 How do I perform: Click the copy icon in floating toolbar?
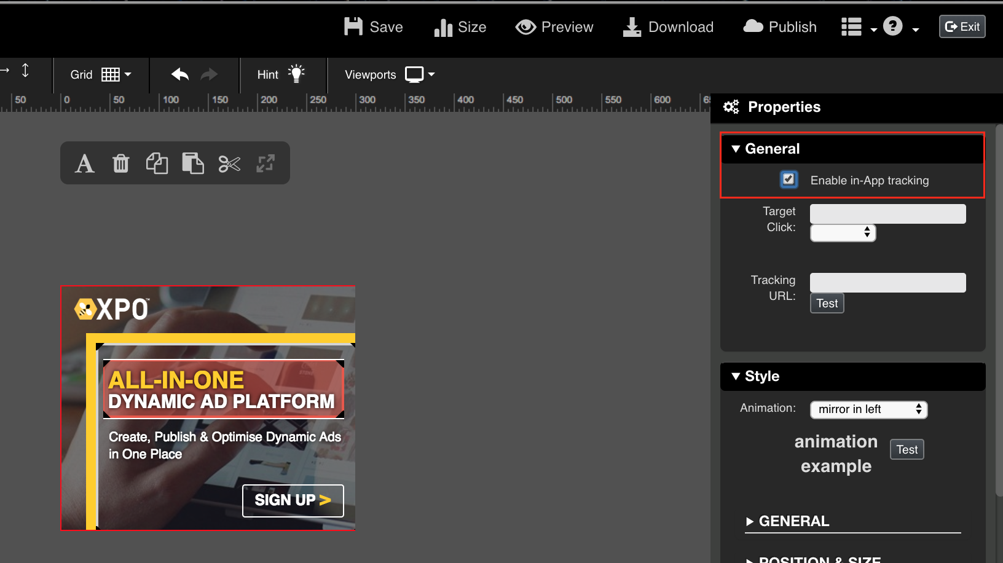coord(157,163)
